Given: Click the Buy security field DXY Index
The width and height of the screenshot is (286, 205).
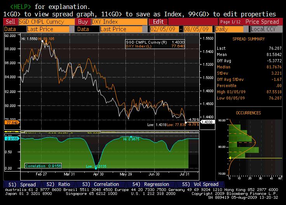Looking at the screenshot, I should (119, 22).
